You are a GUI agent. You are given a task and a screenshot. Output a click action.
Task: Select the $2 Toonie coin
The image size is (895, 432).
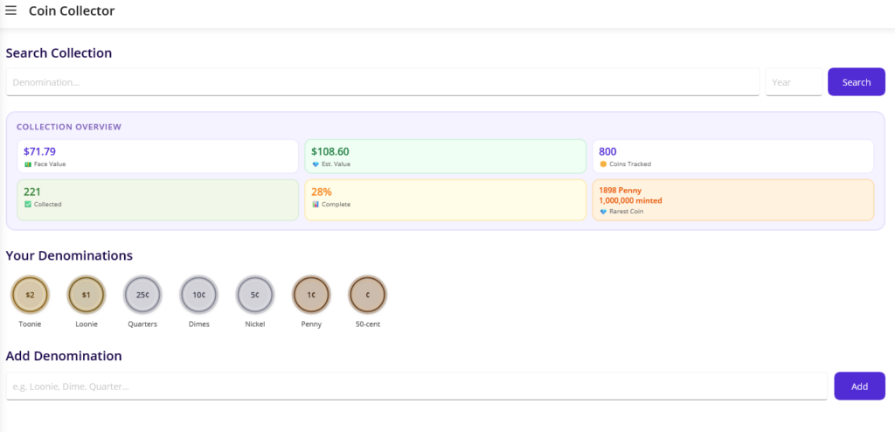point(30,295)
